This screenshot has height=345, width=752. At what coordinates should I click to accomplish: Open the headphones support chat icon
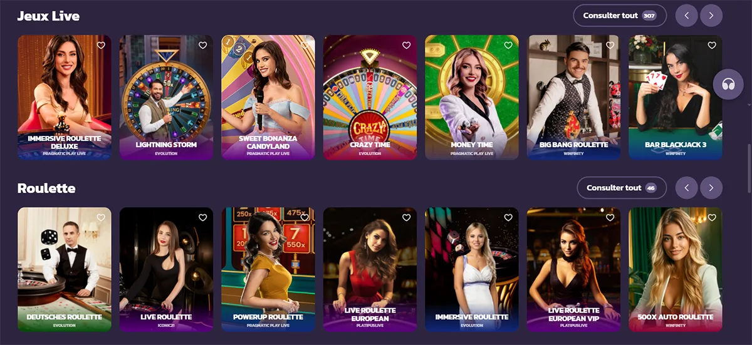click(x=728, y=85)
